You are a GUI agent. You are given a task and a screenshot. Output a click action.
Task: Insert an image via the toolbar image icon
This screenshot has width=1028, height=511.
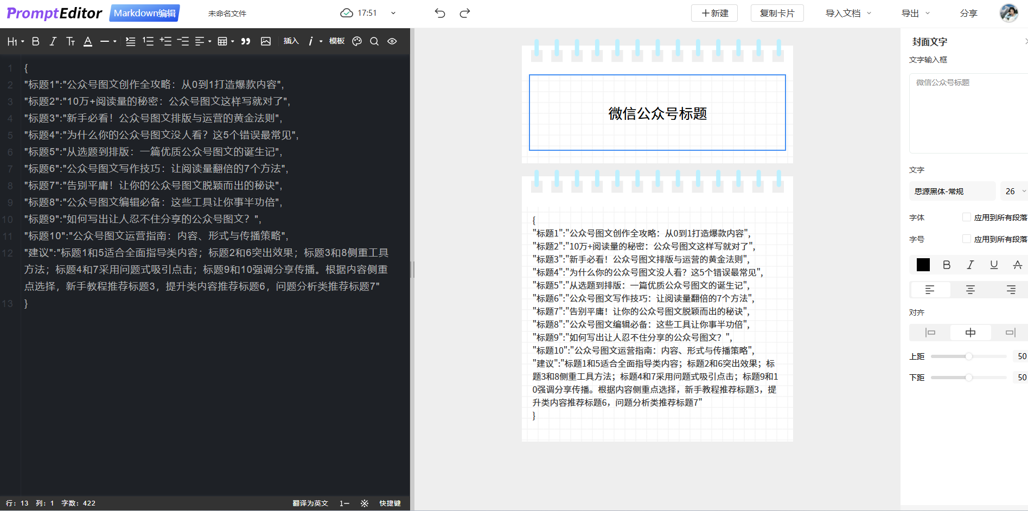tap(266, 41)
